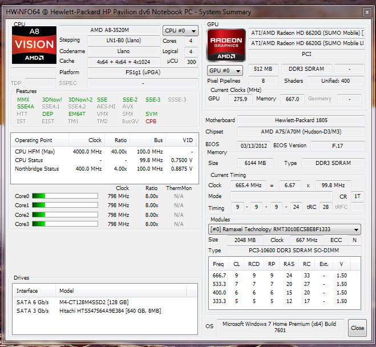Click the Bus column header
This screenshot has height=347, width=376.
pyautogui.click(x=148, y=140)
